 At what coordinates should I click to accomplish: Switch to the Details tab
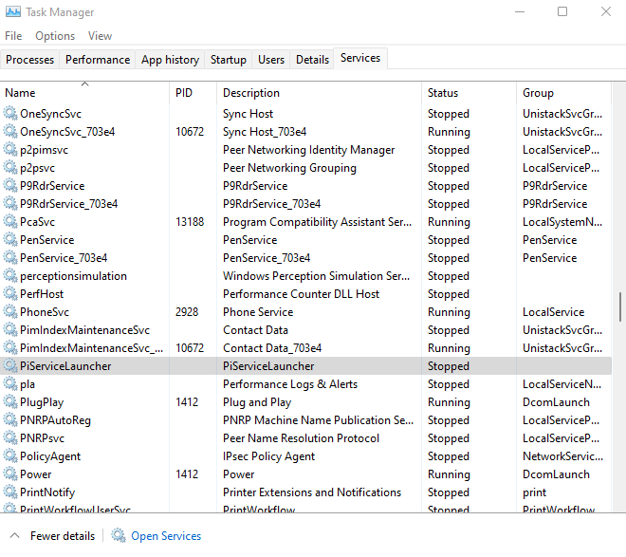[312, 60]
